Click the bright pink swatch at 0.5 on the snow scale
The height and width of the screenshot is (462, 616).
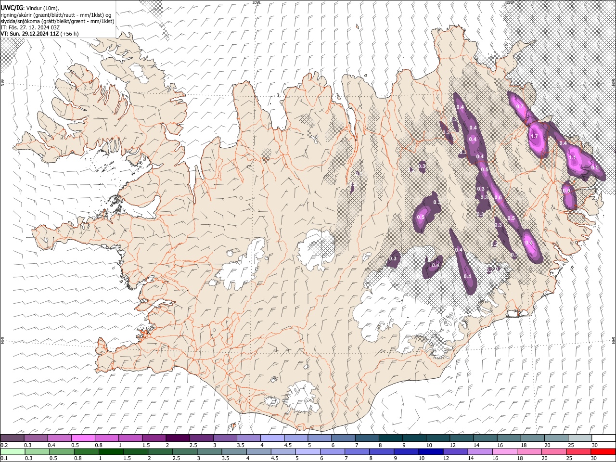point(83,438)
